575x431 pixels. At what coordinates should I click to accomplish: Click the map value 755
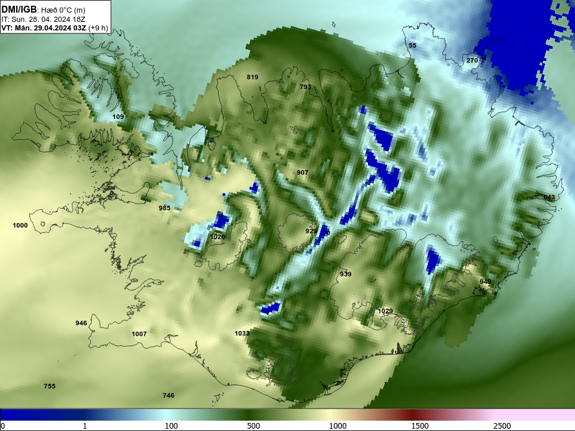point(49,386)
